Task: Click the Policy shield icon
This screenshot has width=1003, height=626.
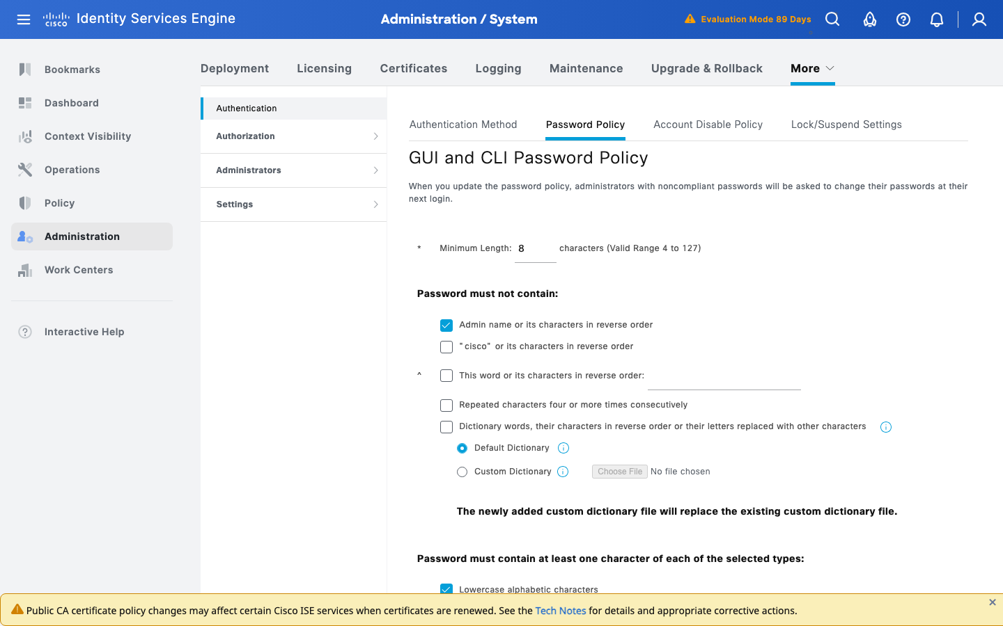Action: 25,203
